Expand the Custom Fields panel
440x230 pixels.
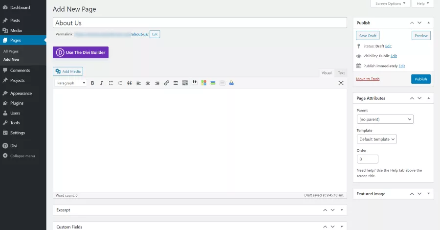[342, 227]
